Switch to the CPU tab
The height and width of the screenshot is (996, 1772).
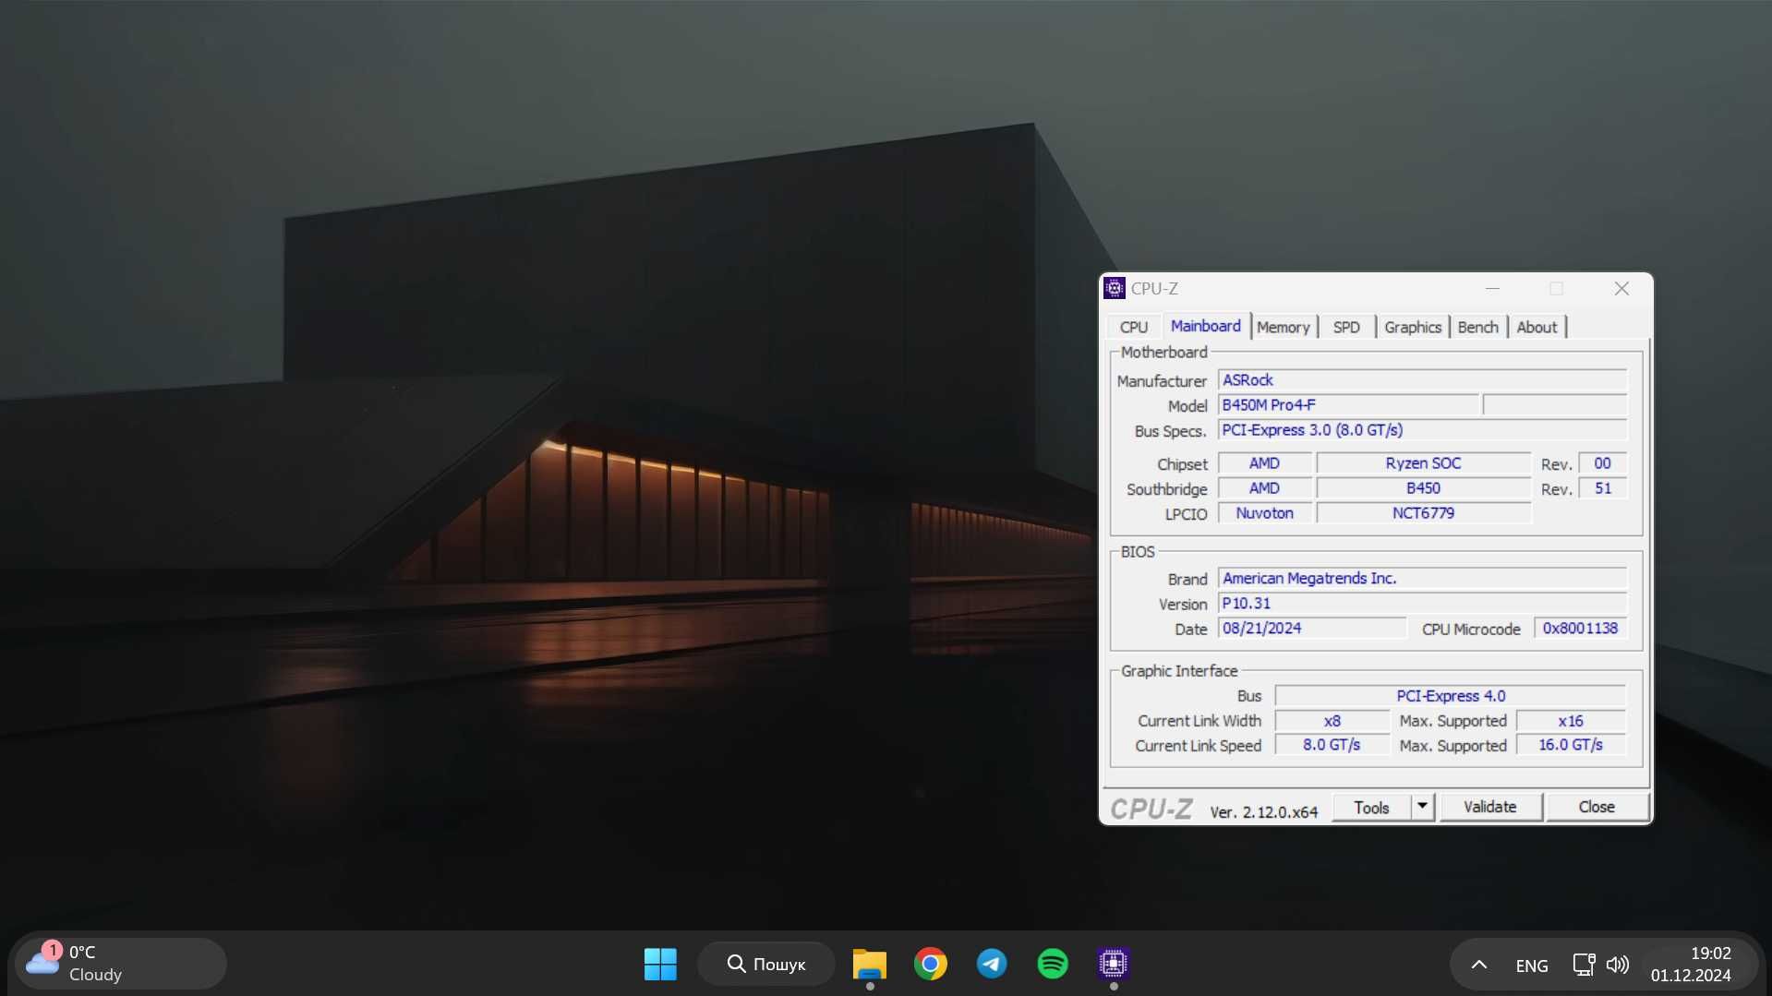pyautogui.click(x=1133, y=327)
